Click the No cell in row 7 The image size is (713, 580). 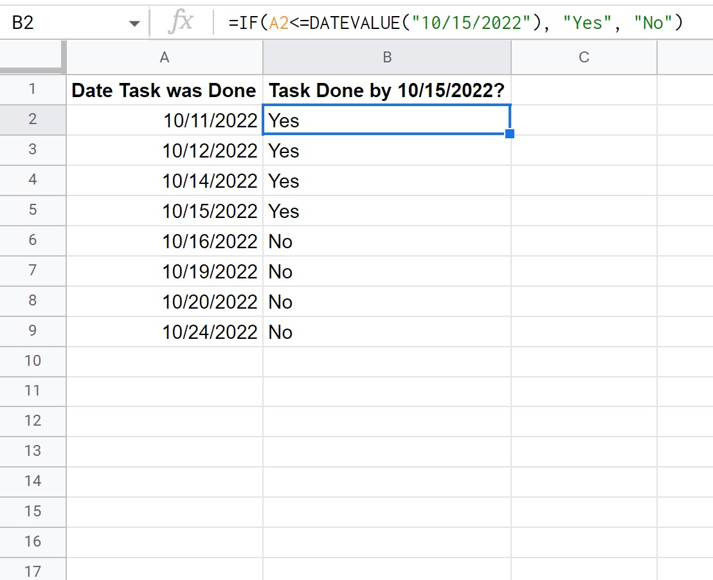(387, 271)
